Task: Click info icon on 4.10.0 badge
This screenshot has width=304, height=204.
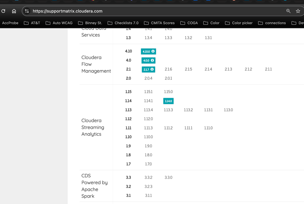Action: 153,51
